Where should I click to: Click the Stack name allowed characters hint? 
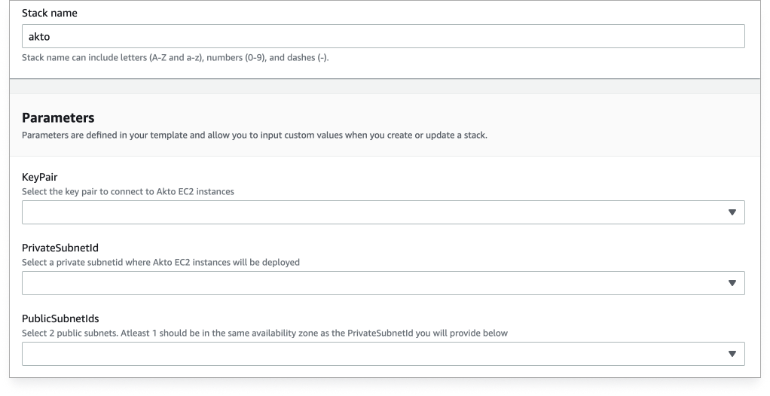coord(175,58)
